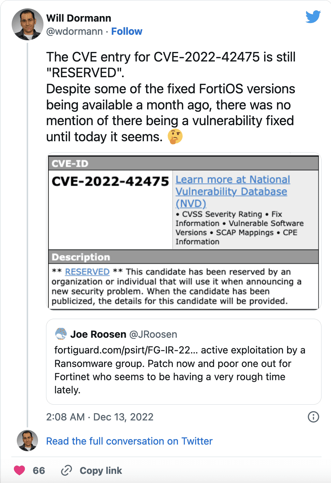
Task: Click the CVE-2022-42475 screenshot image
Action: (183, 231)
